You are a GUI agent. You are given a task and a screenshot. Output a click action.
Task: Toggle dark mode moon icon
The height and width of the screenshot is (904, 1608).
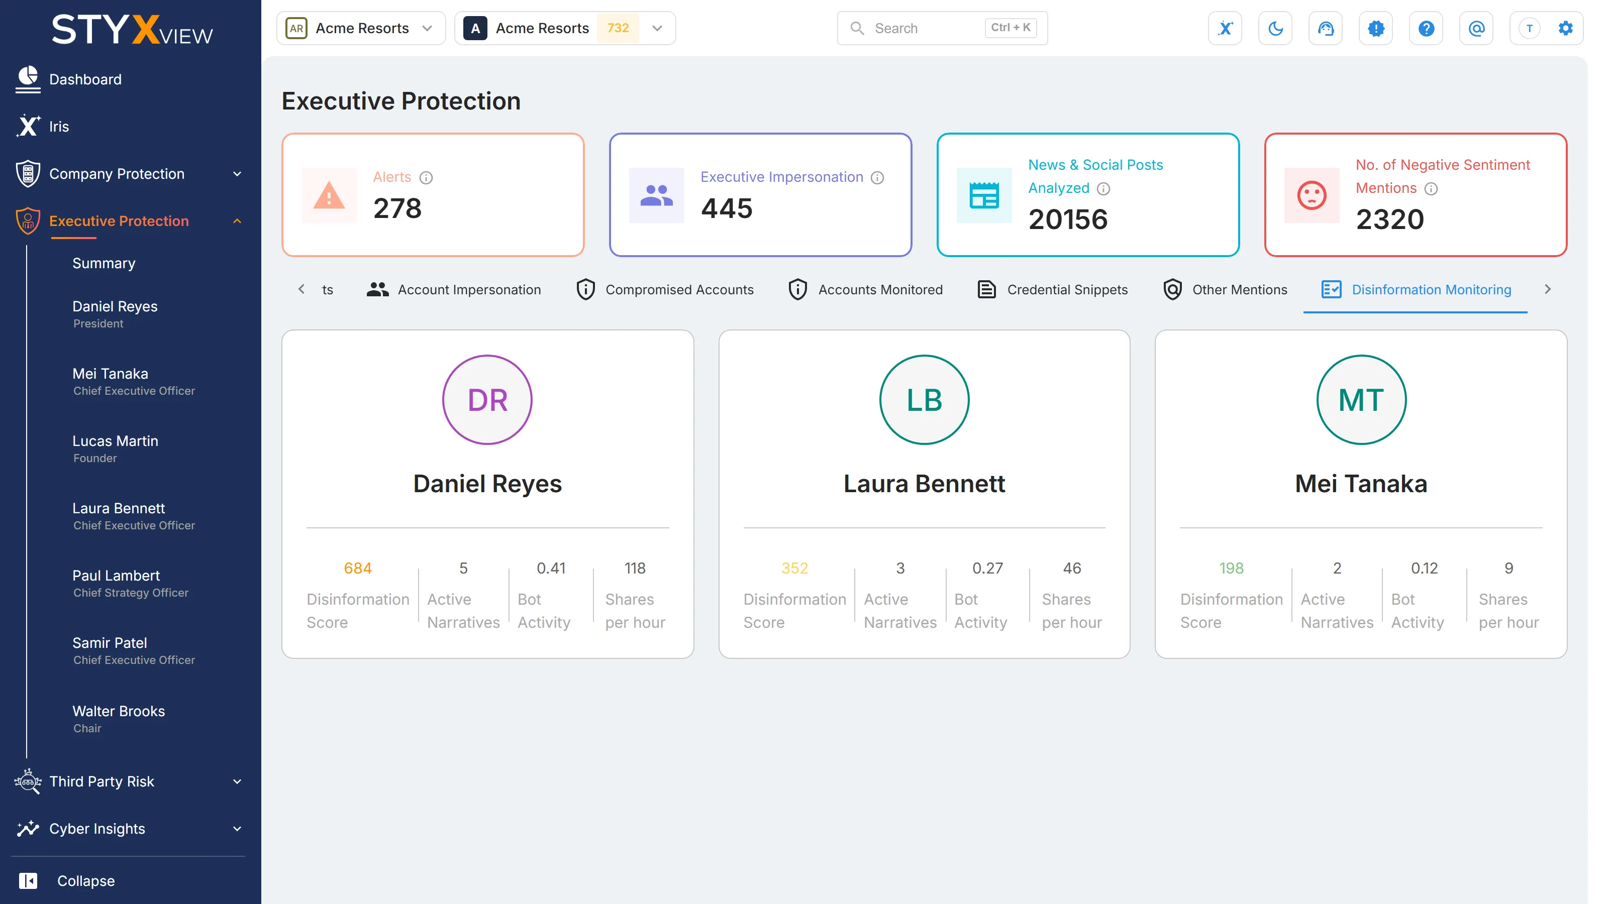(x=1275, y=28)
